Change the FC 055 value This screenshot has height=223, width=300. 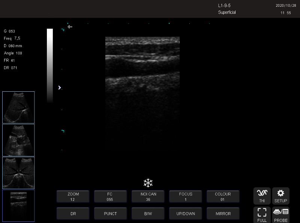click(x=111, y=196)
